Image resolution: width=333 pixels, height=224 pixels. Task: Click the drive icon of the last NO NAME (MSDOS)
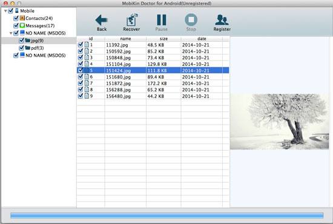click(x=22, y=55)
